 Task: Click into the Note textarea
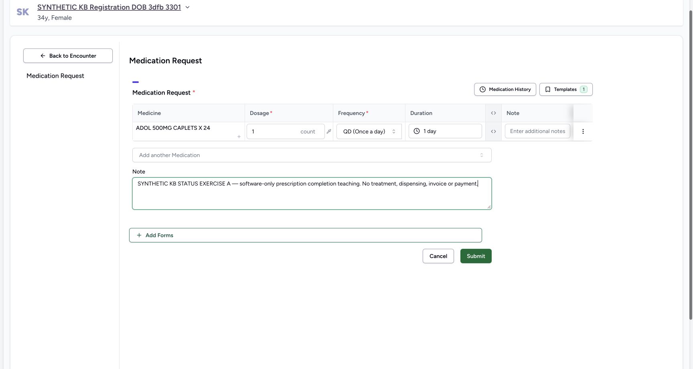[x=312, y=194]
